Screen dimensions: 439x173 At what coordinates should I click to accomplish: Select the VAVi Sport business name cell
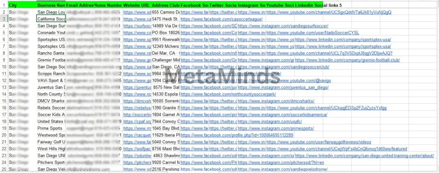pyautogui.click(x=51, y=81)
